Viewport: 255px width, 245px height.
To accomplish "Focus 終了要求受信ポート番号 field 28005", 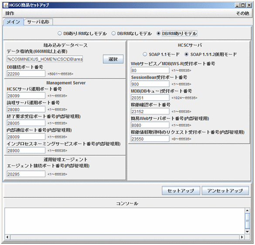I will [x=26, y=123].
